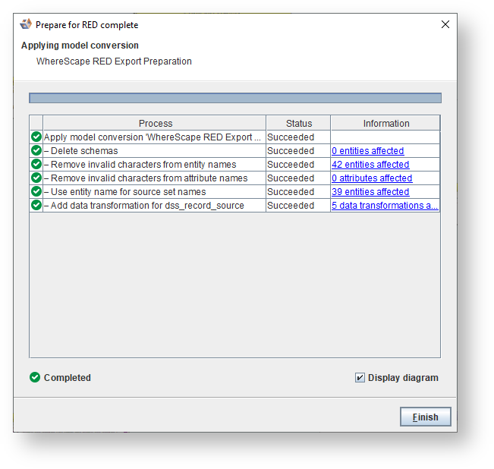Viewport: 494px width, 469px height.
Task: Close the Prepare for RED complete dialog
Action: [x=445, y=24]
